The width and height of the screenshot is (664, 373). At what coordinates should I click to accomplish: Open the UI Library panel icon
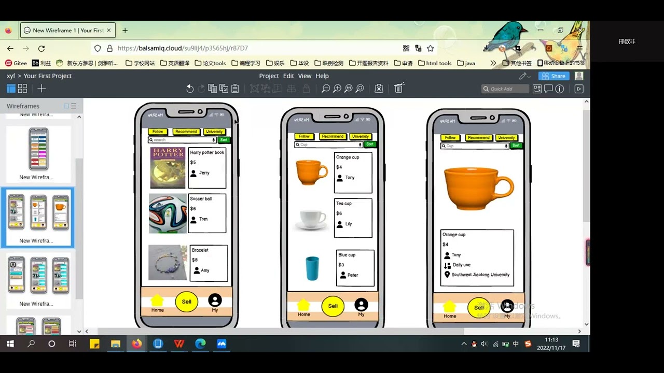pyautogui.click(x=537, y=89)
